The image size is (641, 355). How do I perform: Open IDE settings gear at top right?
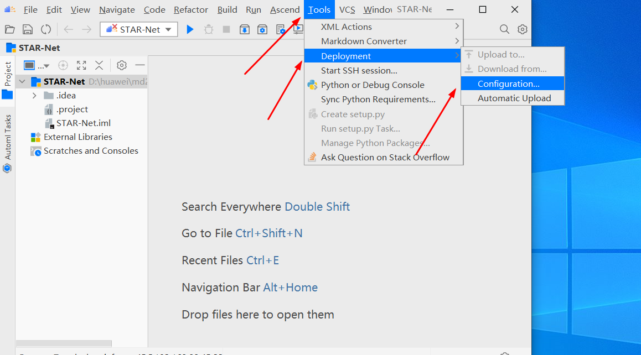(523, 29)
